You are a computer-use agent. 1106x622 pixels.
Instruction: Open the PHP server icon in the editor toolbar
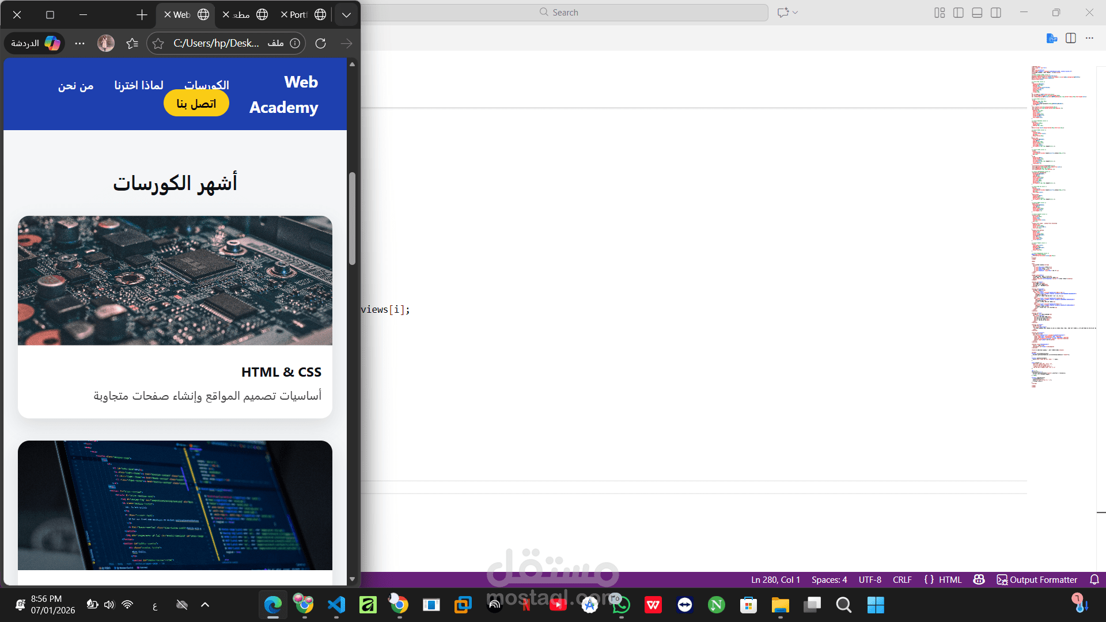[x=1052, y=38]
